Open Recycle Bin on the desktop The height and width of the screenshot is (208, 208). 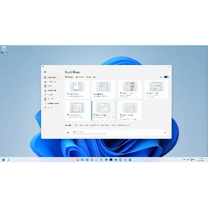click(x=4, y=49)
